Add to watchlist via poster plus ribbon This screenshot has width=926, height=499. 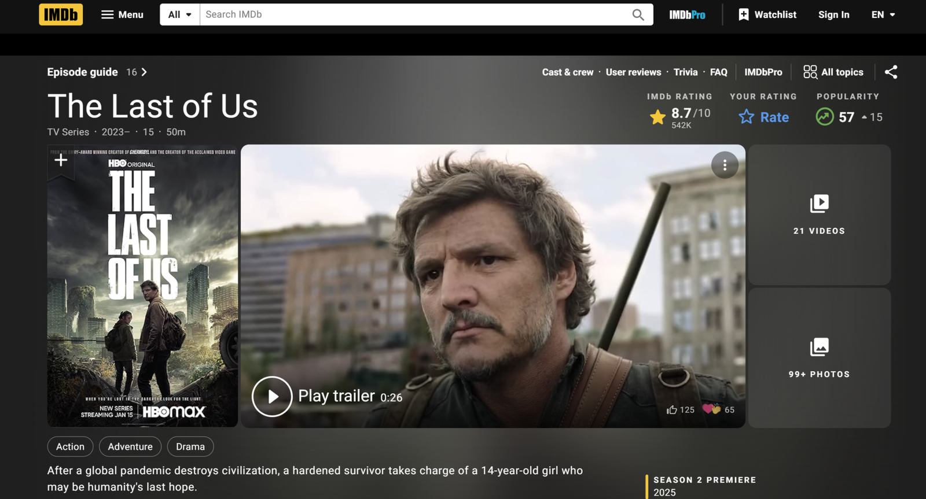pos(61,160)
